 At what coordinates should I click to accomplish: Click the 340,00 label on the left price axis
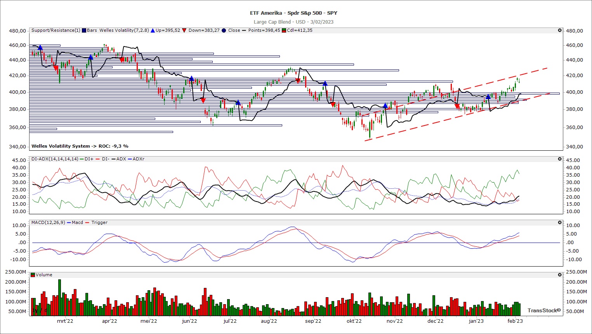point(17,146)
